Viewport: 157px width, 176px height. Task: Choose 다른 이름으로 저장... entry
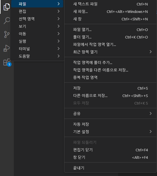point(110,96)
